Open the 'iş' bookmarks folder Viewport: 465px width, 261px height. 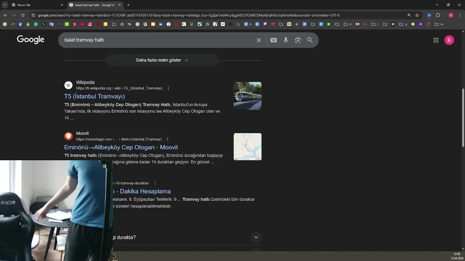403,24
